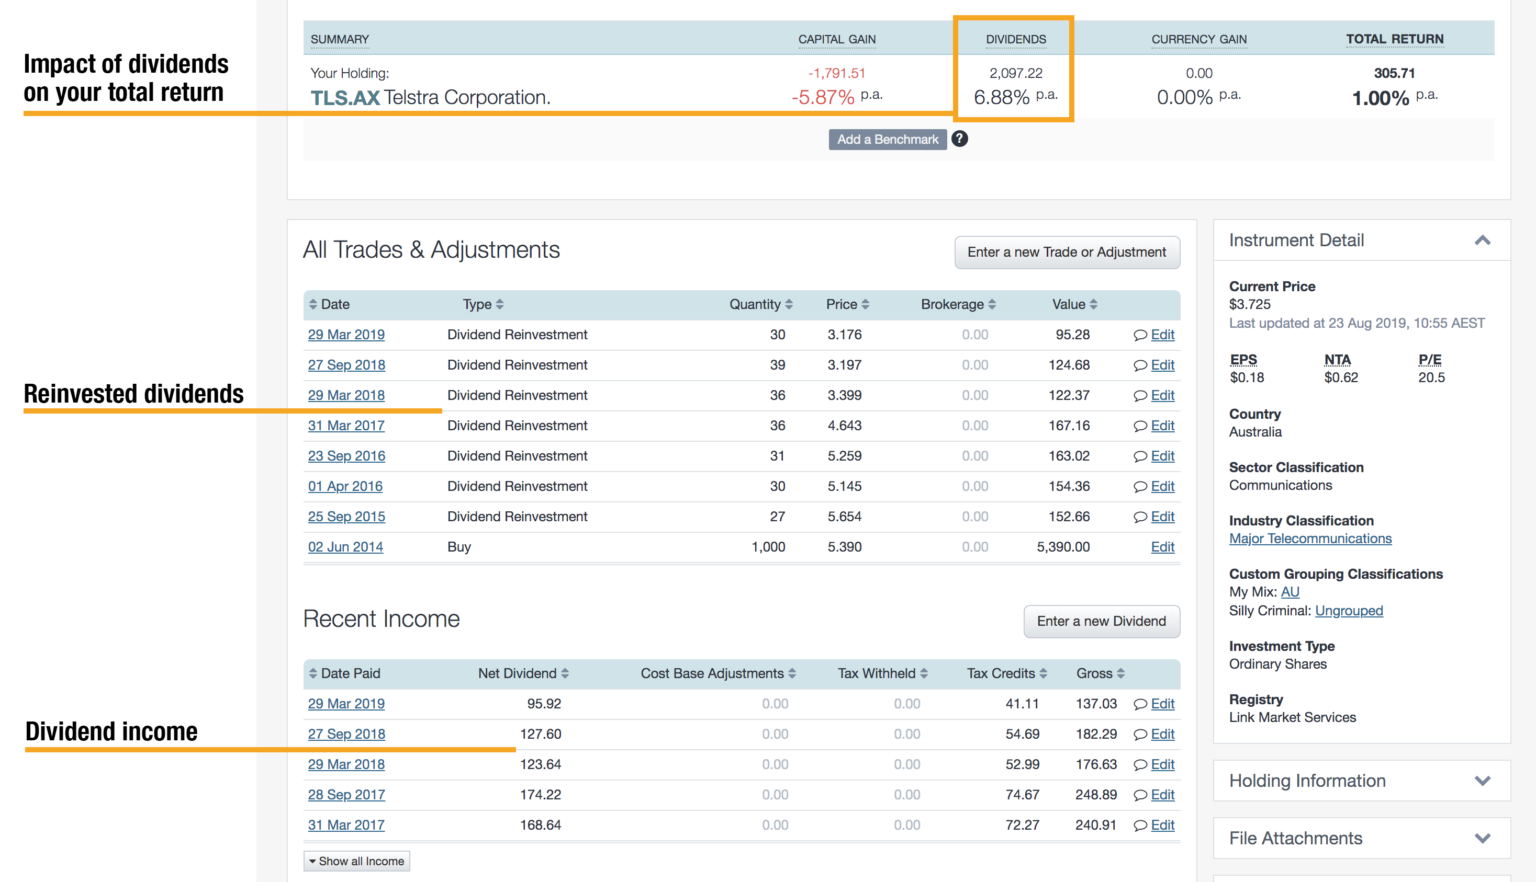Viewport: 1536px width, 882px height.
Task: Click the sort arrows on the Date column
Action: (313, 304)
